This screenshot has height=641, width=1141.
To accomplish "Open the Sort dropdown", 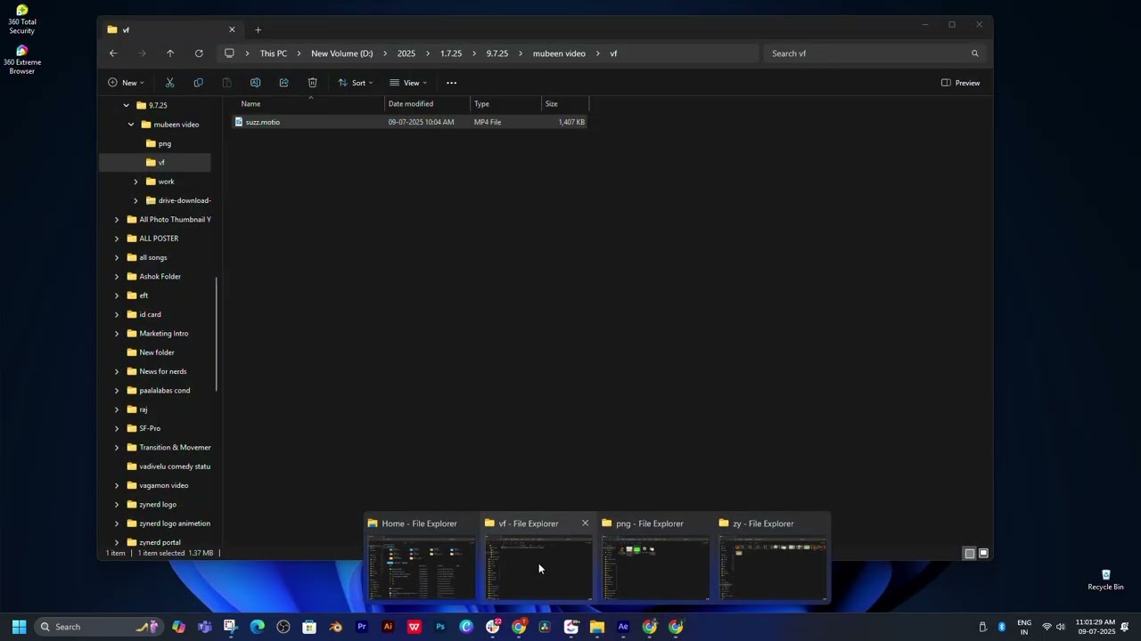I will point(356,83).
